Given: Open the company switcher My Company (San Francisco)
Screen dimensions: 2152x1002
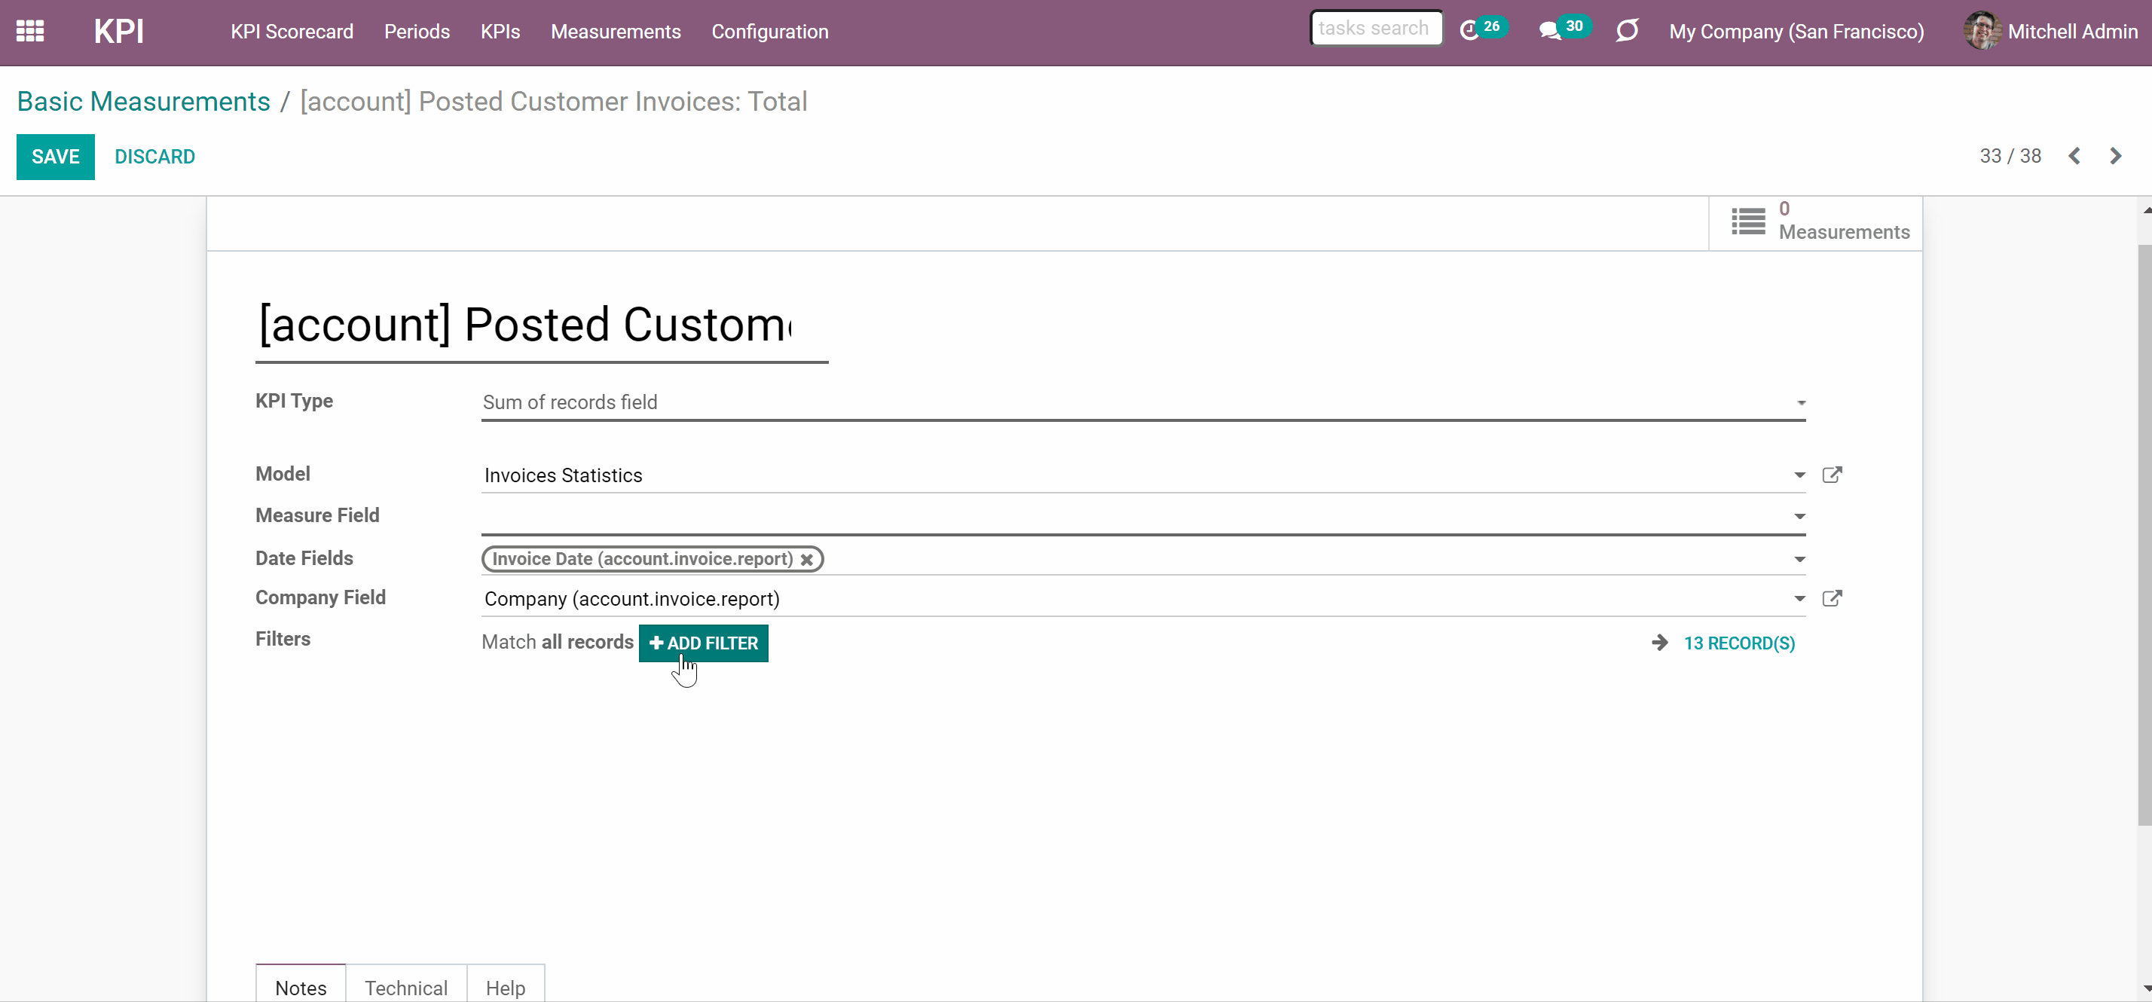Looking at the screenshot, I should (x=1796, y=32).
